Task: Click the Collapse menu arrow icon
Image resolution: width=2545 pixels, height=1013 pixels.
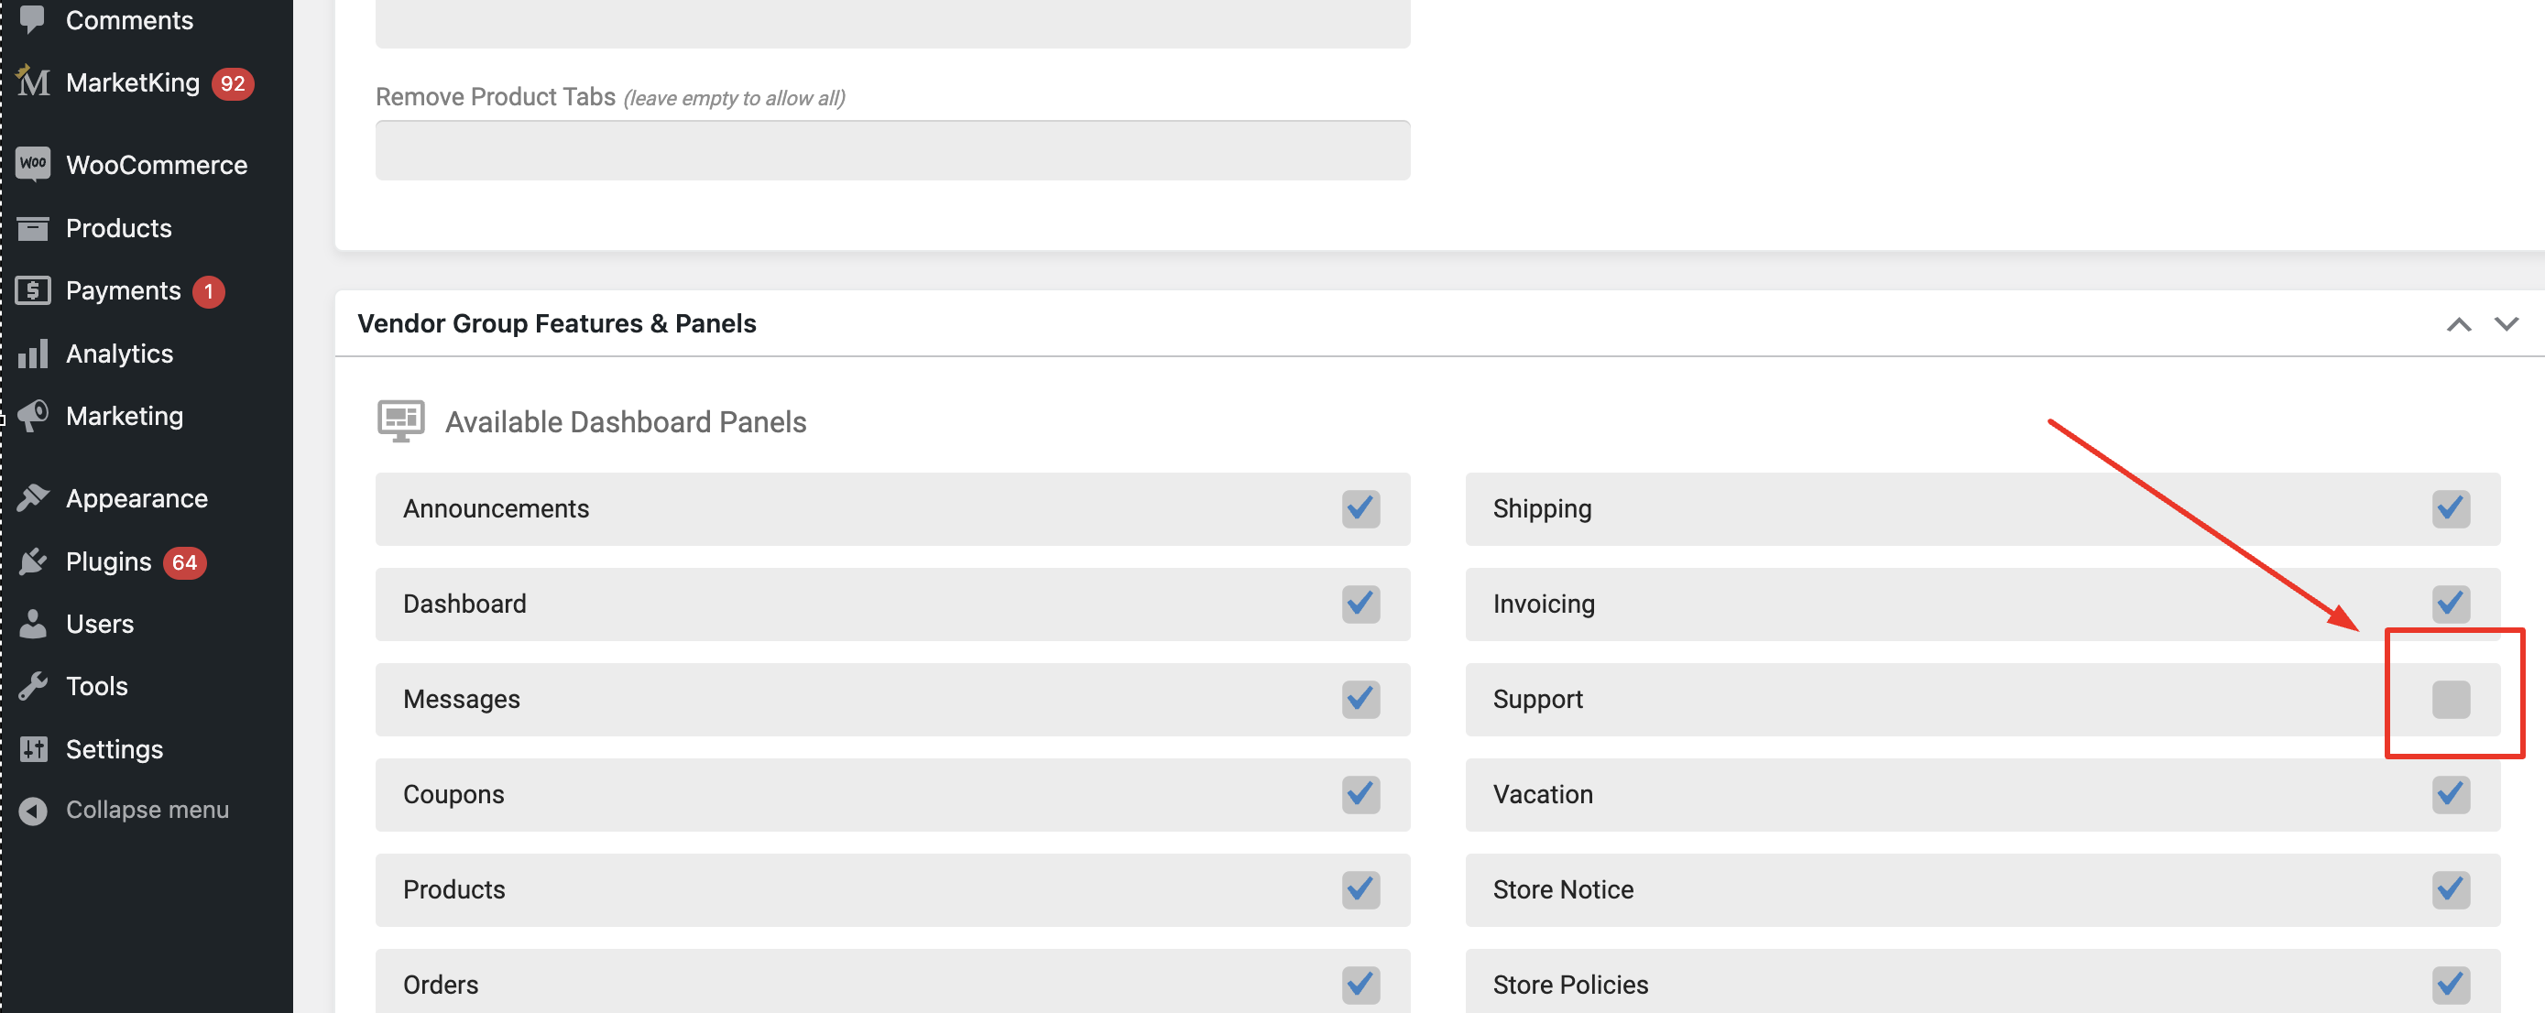Action: [33, 810]
